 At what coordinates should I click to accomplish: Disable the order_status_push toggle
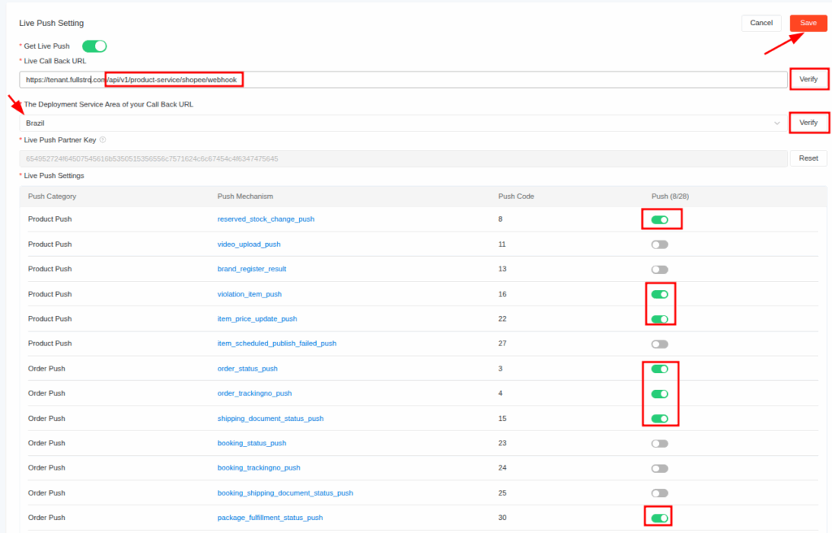(660, 369)
